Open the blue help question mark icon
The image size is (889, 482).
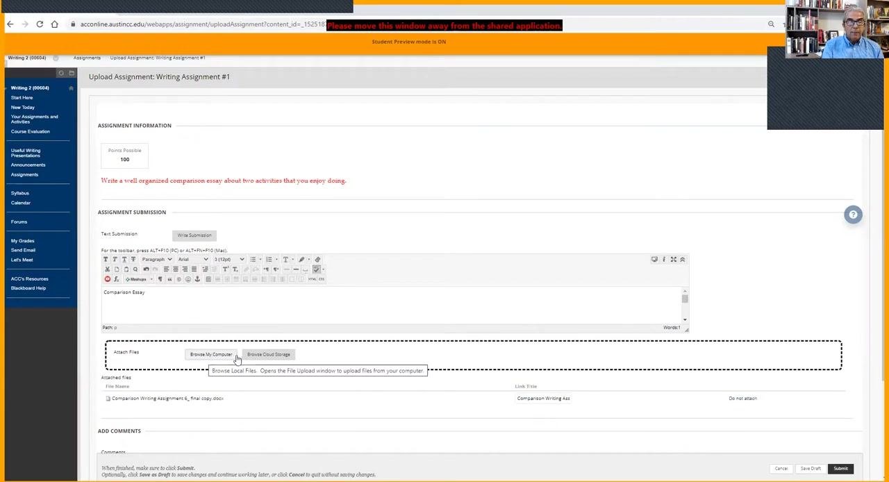coord(853,215)
